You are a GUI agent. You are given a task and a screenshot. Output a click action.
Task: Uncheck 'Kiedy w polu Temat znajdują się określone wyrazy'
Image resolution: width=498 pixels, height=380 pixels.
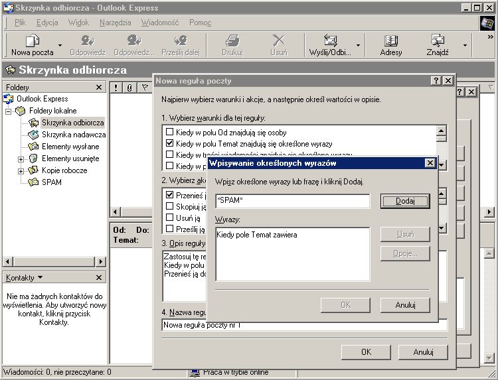pos(169,143)
